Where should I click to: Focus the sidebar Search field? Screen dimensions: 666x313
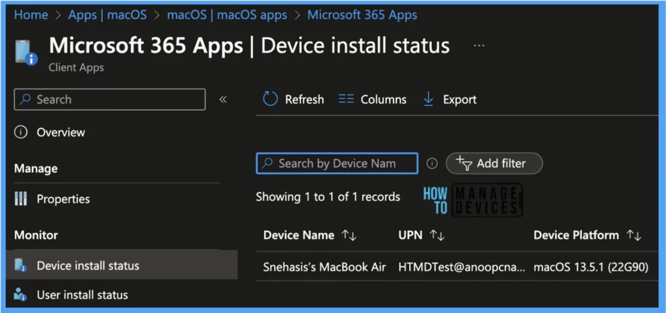tap(109, 100)
